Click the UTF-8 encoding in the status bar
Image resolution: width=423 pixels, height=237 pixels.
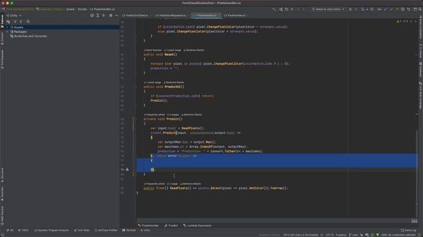[x=329, y=235]
